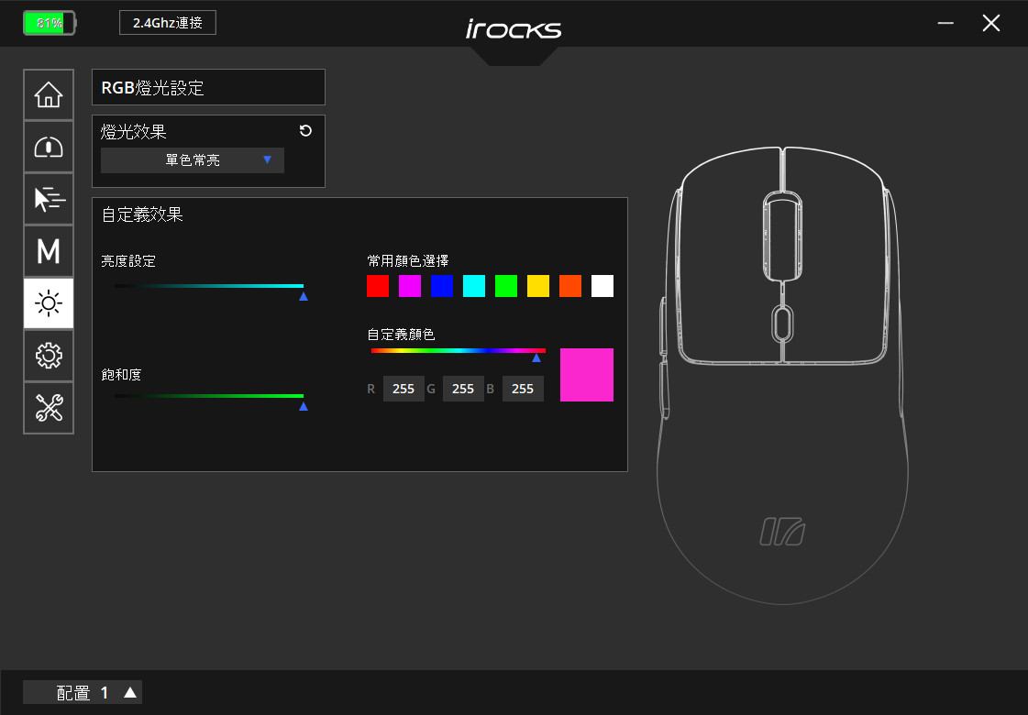Screen dimensions: 1028x715
Task: Open the Home page icon in sidebar
Action: (x=49, y=94)
